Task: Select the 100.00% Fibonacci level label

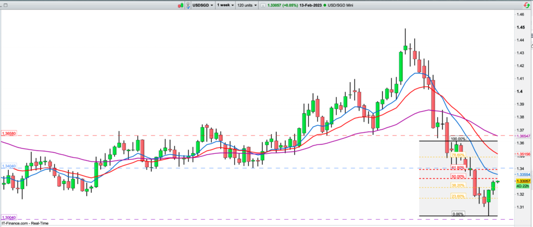Action: click(458, 139)
